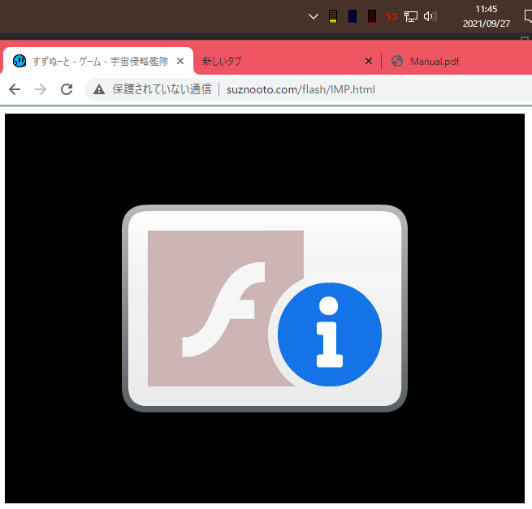Switch to the 新しいタブ tab
532x509 pixels.
click(285, 61)
